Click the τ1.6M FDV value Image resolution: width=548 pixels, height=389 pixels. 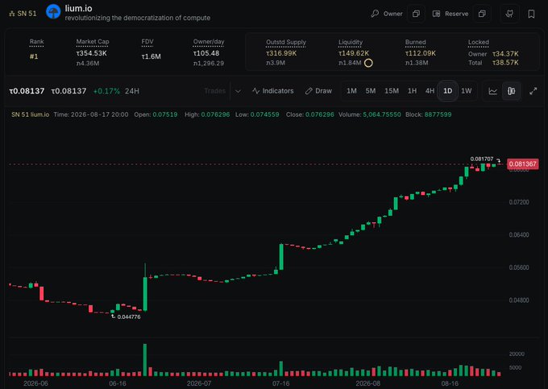coord(151,56)
